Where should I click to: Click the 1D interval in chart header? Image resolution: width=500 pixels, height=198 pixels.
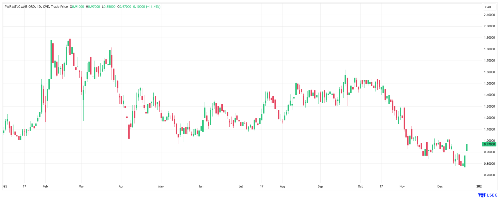pyautogui.click(x=39, y=7)
